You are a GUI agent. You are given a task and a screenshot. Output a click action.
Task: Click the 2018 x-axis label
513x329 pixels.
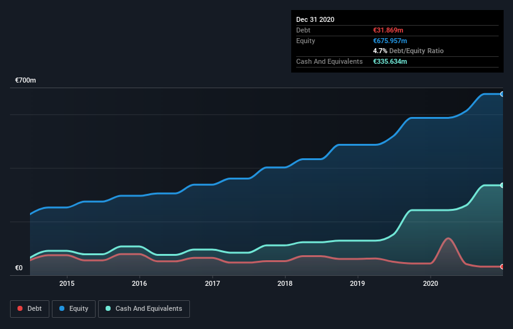[285, 283]
